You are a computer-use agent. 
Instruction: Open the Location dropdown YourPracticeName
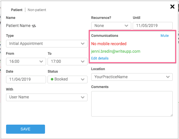pyautogui.click(x=132, y=77)
